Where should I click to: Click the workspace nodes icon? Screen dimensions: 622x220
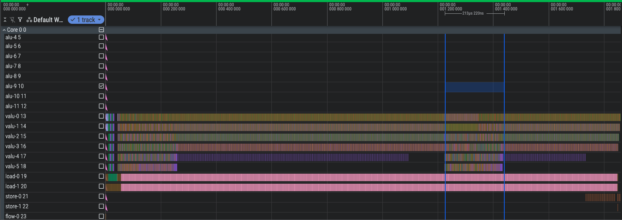coord(29,20)
